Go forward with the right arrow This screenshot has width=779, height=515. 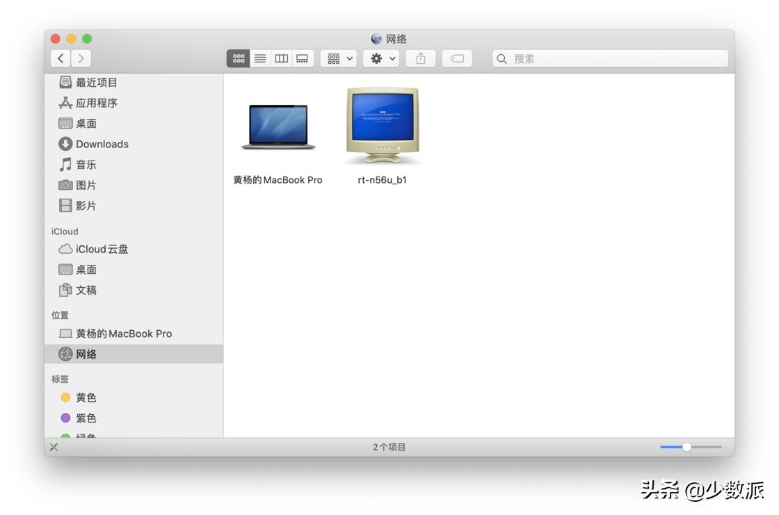pos(81,59)
